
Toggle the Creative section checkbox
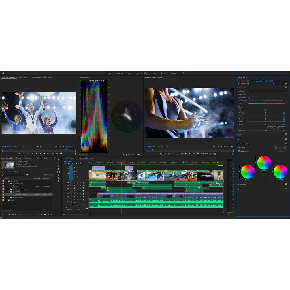[x=286, y=135]
